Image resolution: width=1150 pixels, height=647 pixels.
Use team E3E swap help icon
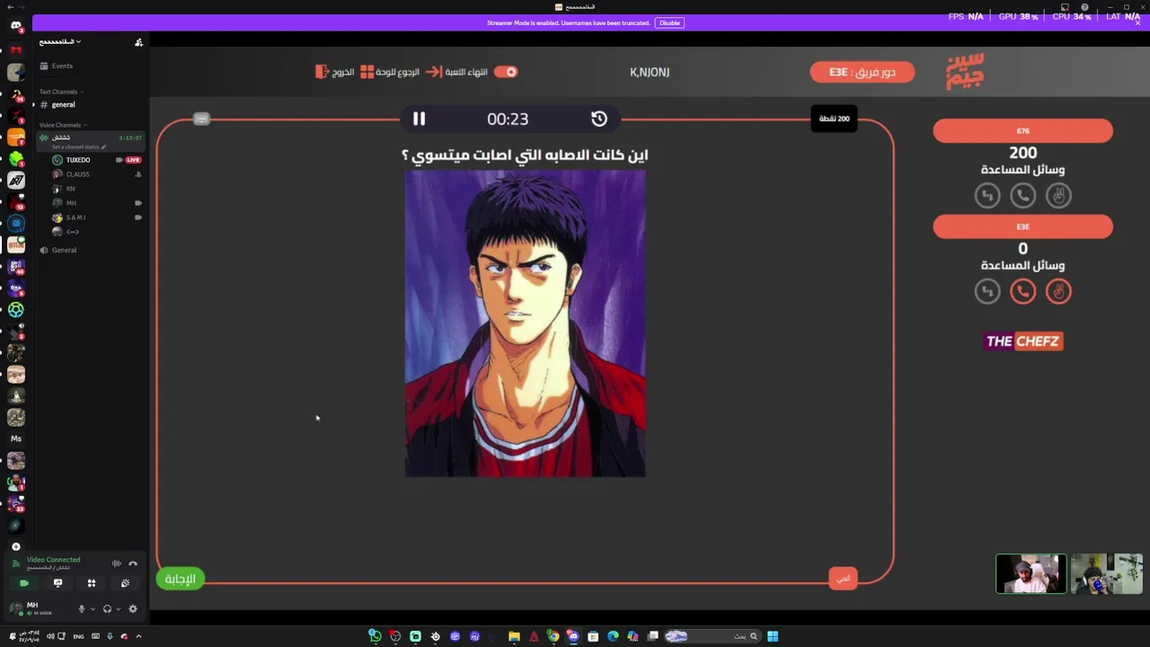[x=987, y=291]
